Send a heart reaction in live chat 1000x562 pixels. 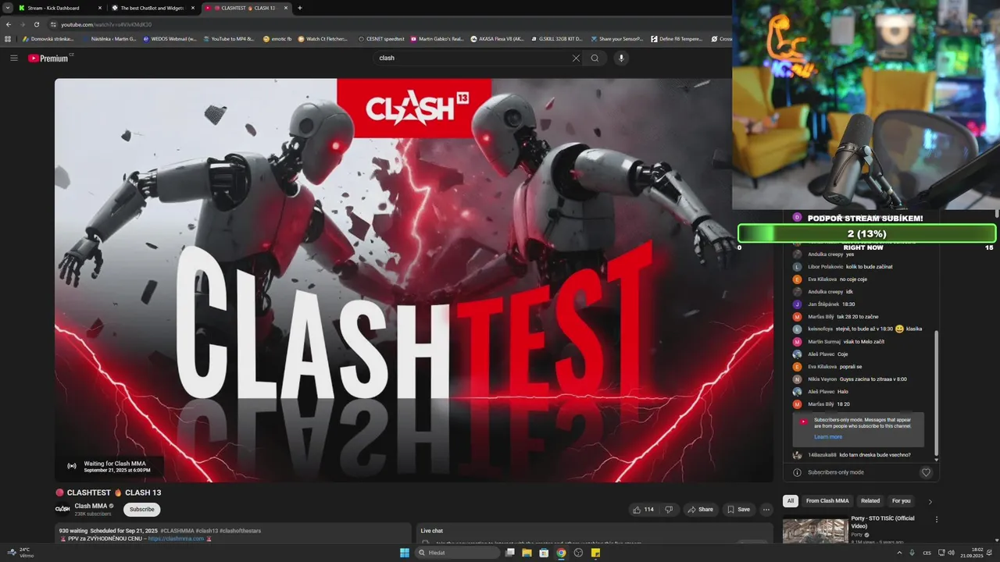coord(927,472)
